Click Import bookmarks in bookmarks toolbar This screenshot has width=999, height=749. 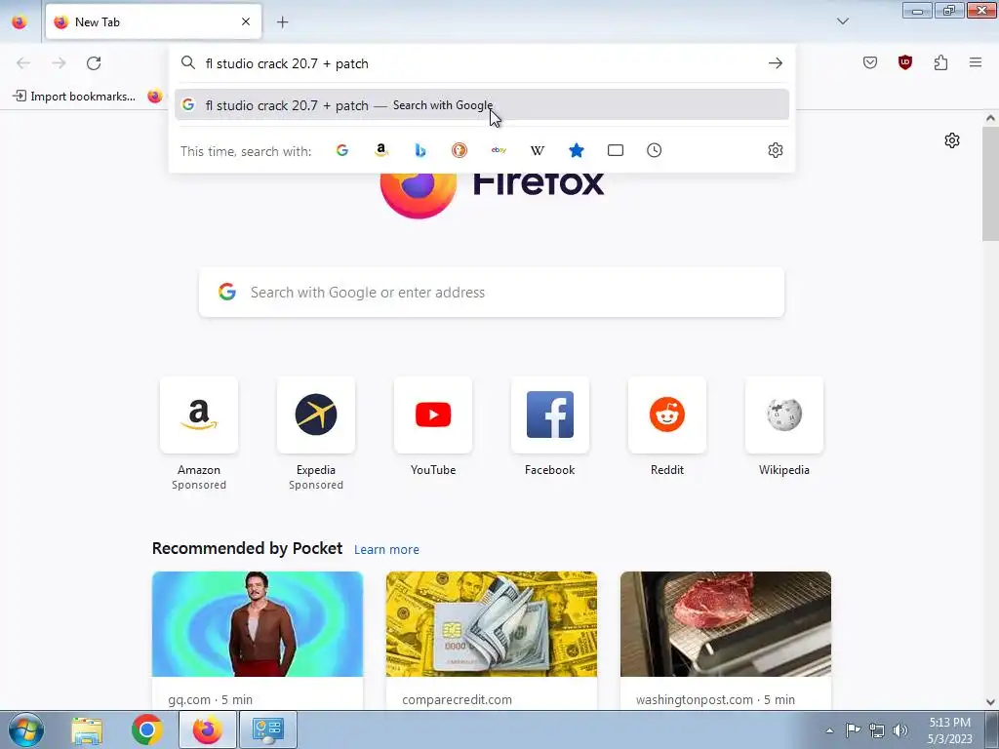tap(74, 97)
